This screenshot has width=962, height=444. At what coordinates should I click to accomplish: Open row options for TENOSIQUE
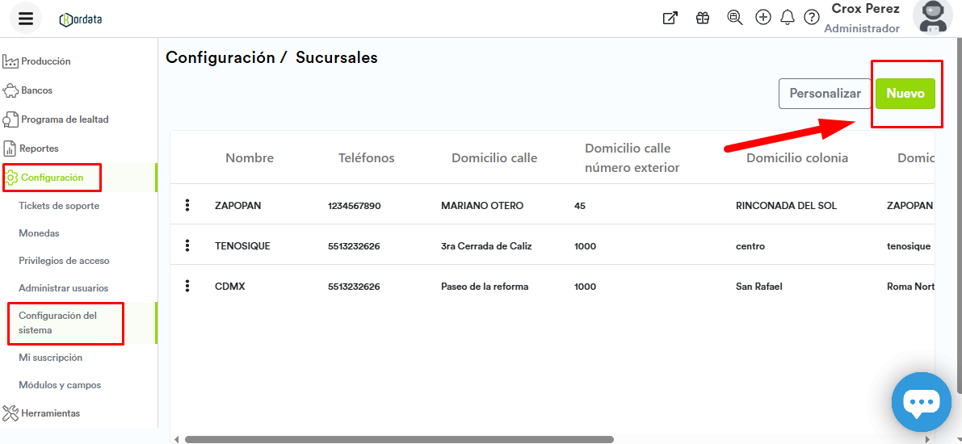click(x=187, y=245)
